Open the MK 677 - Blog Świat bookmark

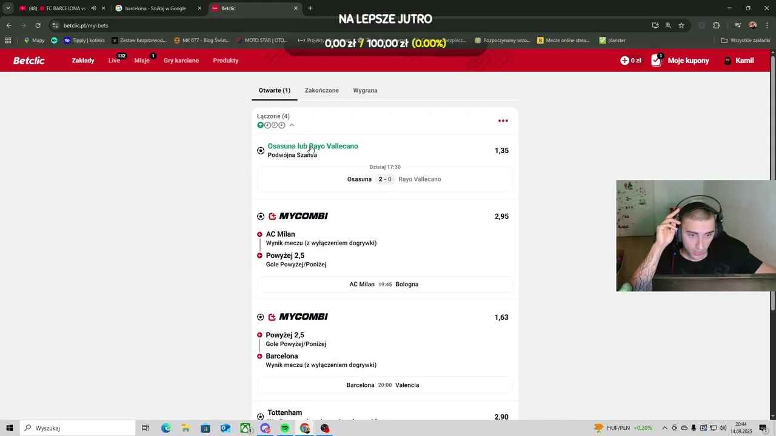coord(201,41)
